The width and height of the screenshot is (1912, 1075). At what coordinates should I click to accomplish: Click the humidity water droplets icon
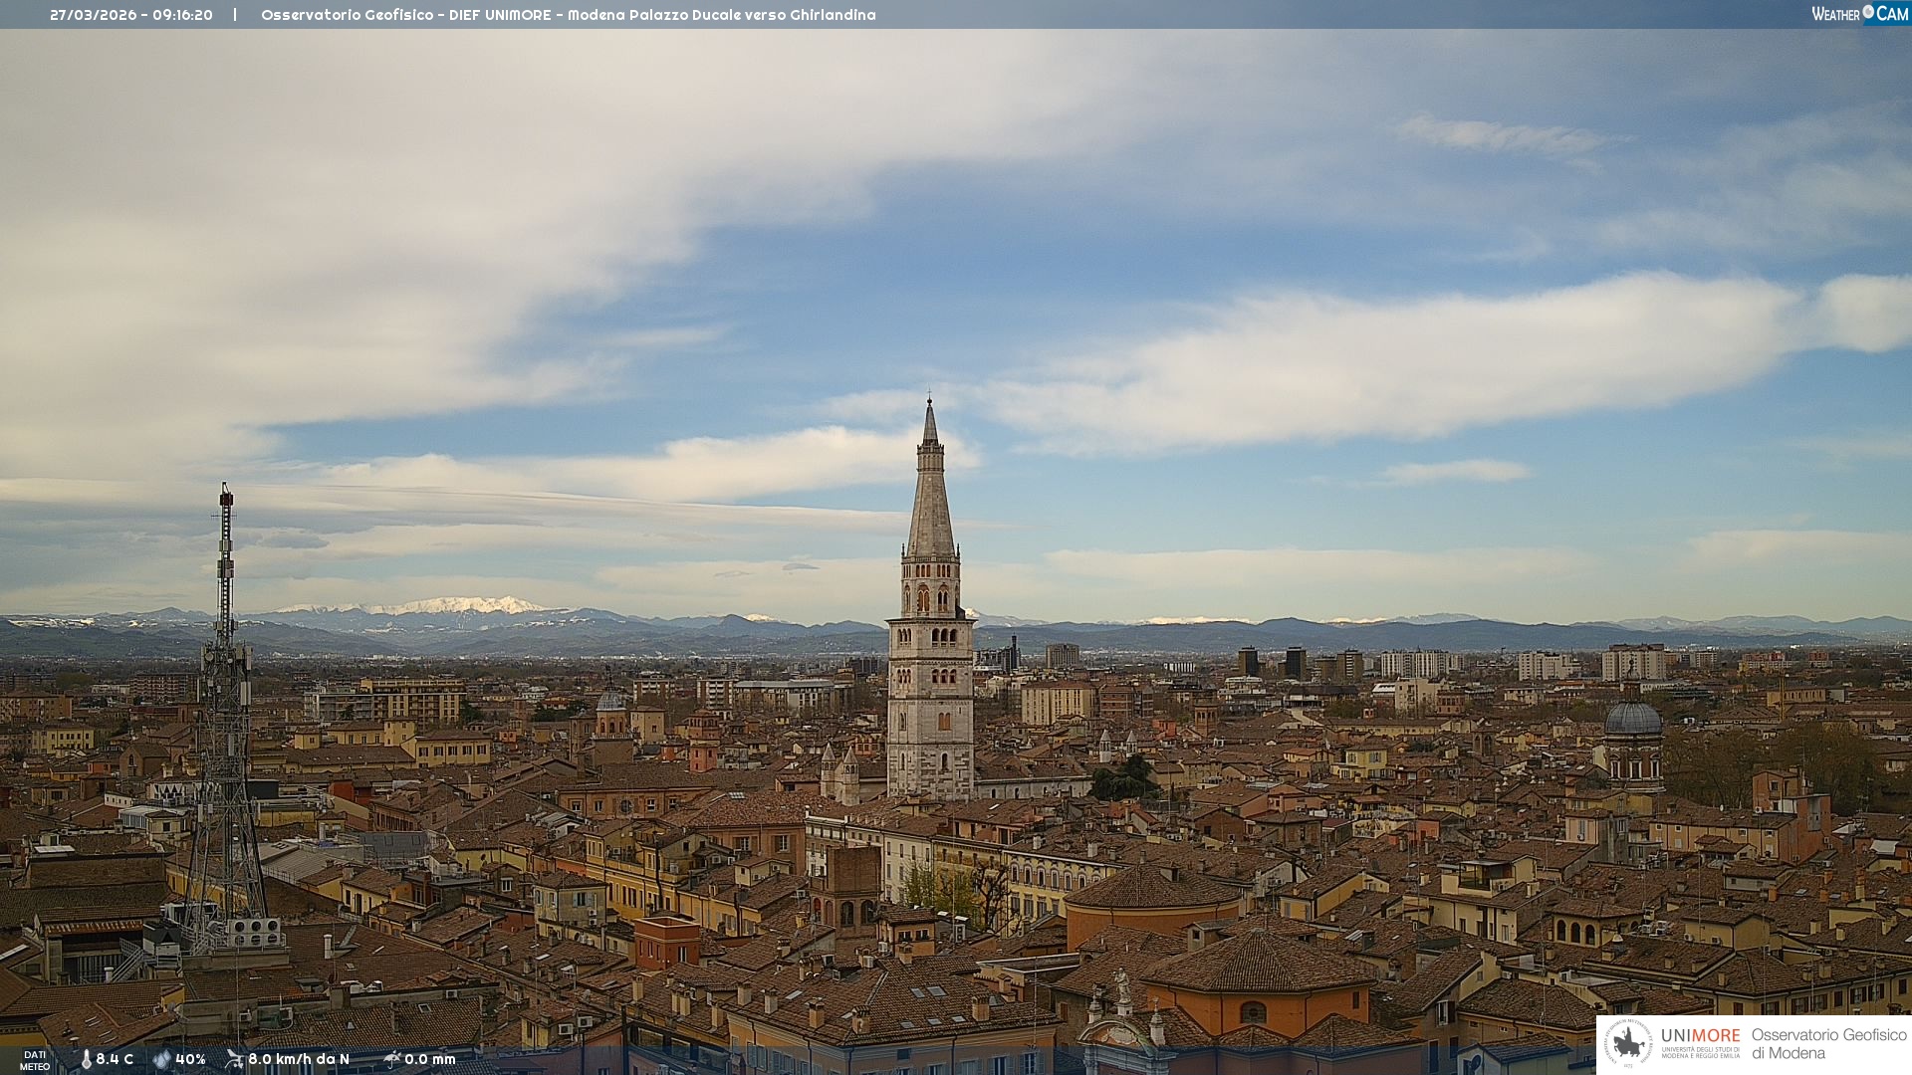[161, 1059]
